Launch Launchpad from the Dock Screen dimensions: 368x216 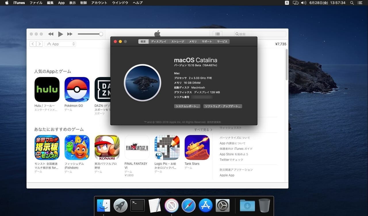tap(120, 205)
